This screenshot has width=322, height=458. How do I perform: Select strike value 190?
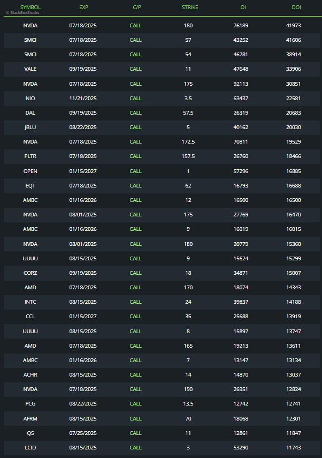188,389
